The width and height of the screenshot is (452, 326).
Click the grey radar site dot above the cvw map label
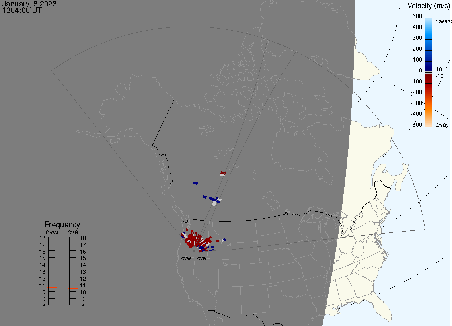pyautogui.click(x=194, y=251)
